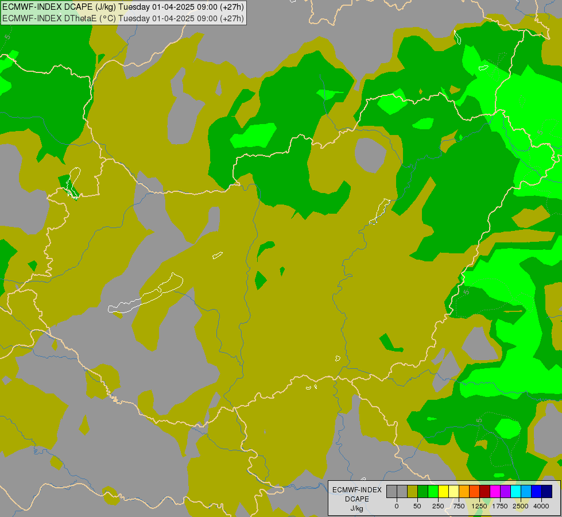Click the 'ECMWF-INDEX DCAPE (J/kg)' title line
This screenshot has height=517, width=562.
[x=123, y=6]
